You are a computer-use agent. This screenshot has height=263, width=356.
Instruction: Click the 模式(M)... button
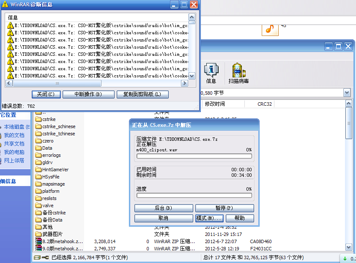click(x=209, y=218)
